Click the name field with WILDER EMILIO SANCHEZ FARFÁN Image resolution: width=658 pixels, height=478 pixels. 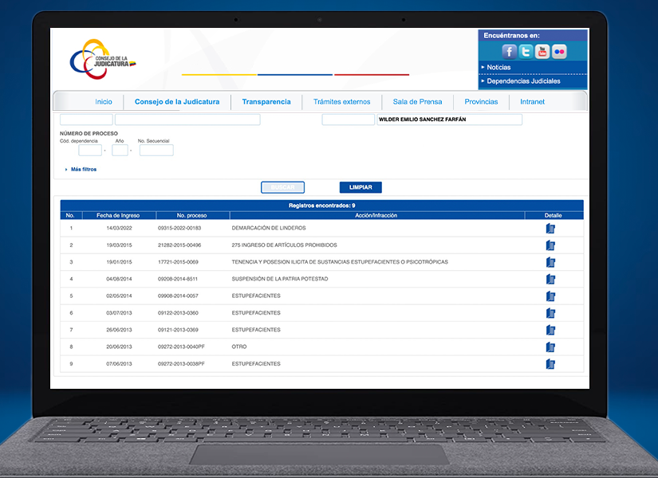pyautogui.click(x=449, y=119)
